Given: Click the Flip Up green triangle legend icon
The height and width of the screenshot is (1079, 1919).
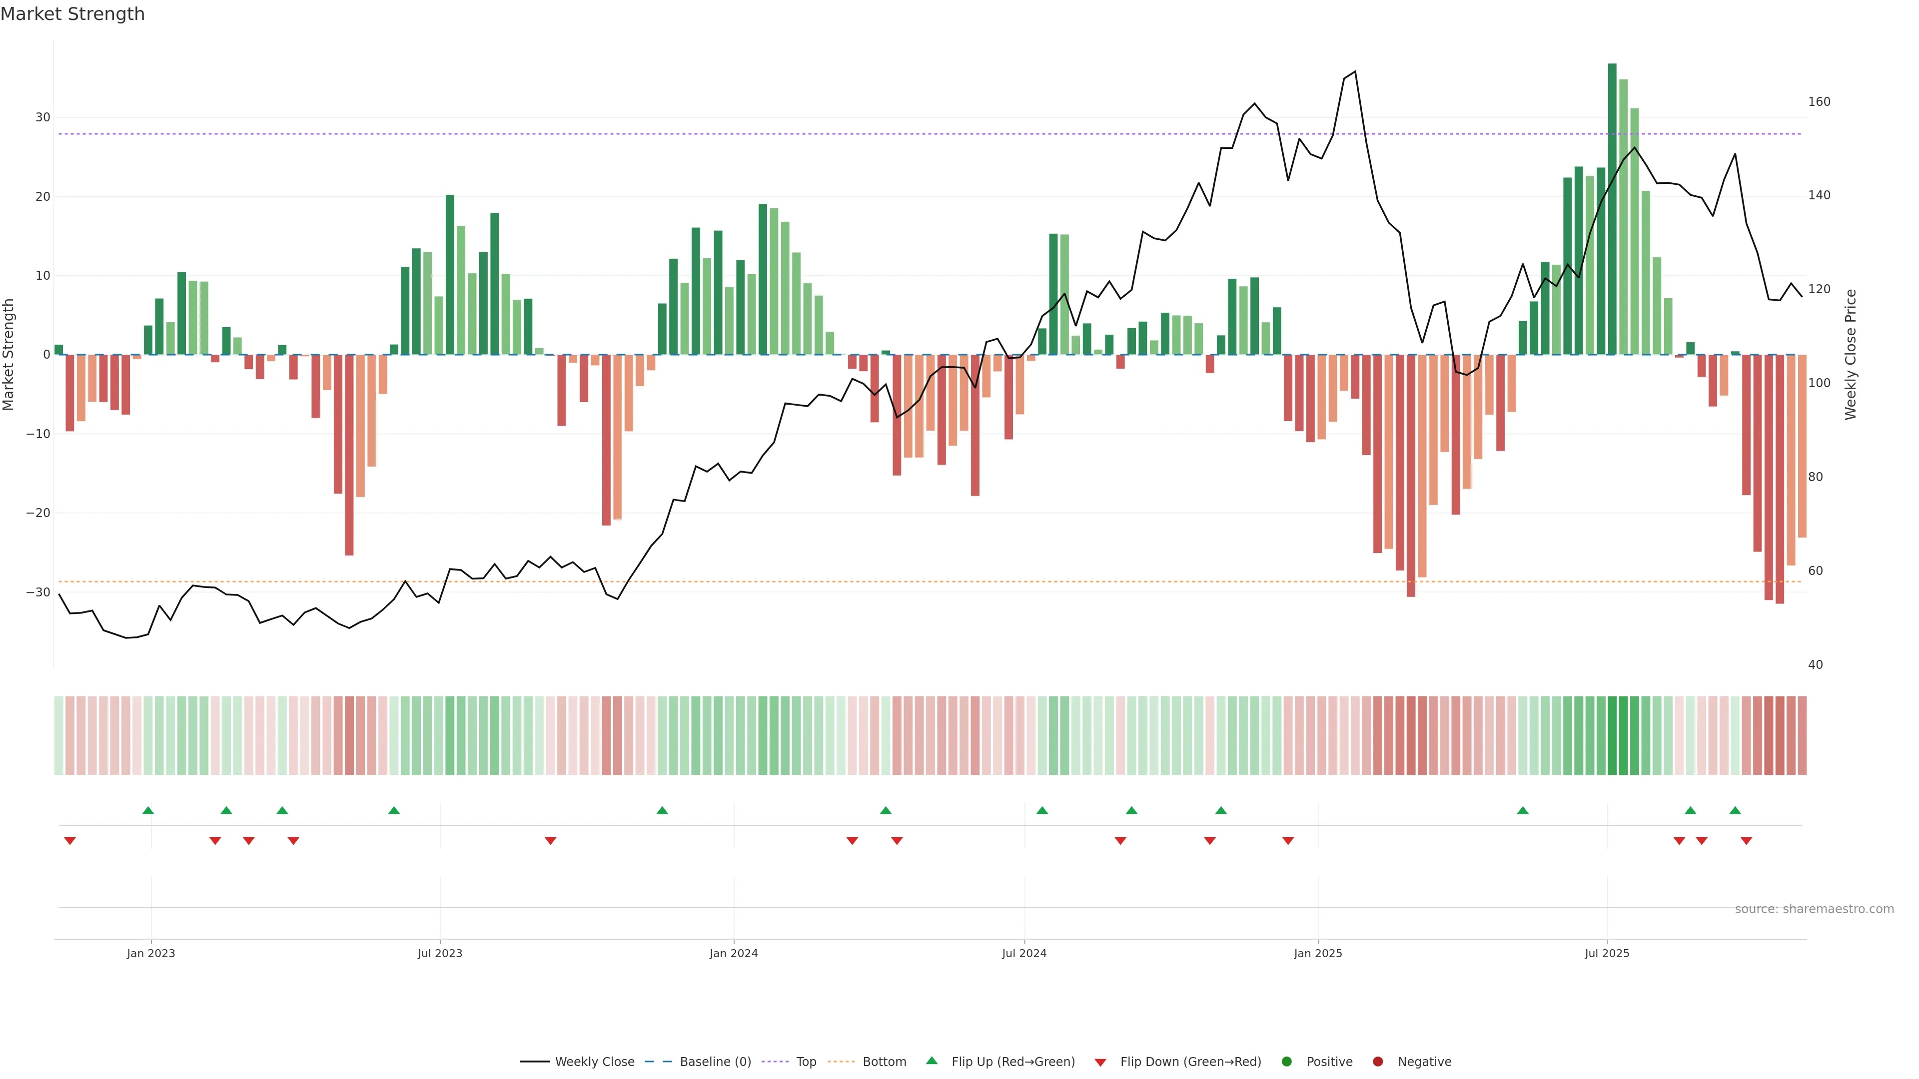Looking at the screenshot, I should click(931, 1061).
